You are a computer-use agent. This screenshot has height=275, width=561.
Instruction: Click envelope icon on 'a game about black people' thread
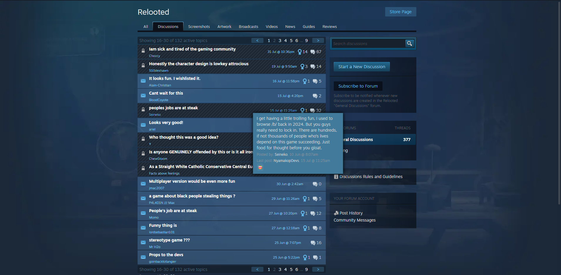[143, 198]
